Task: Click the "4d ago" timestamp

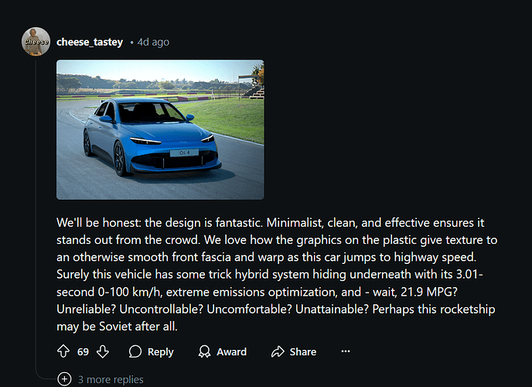Action: [153, 42]
